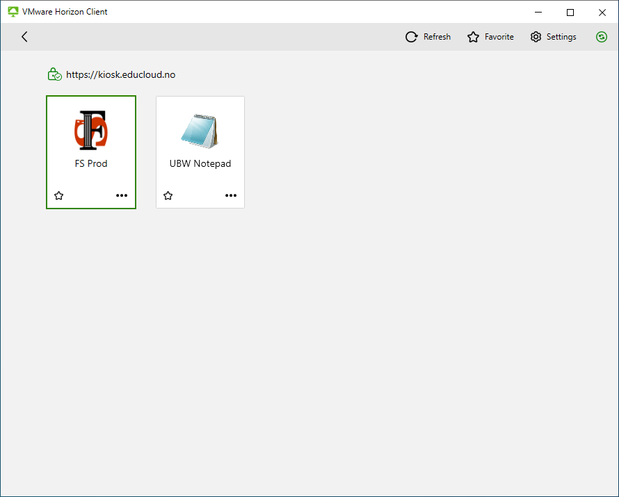Open the FS Prod three-dot options menu
The image size is (619, 497).
pyautogui.click(x=122, y=195)
